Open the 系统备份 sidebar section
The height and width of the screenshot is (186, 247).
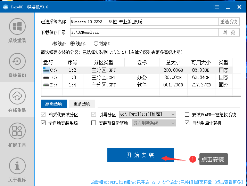coord(17,65)
